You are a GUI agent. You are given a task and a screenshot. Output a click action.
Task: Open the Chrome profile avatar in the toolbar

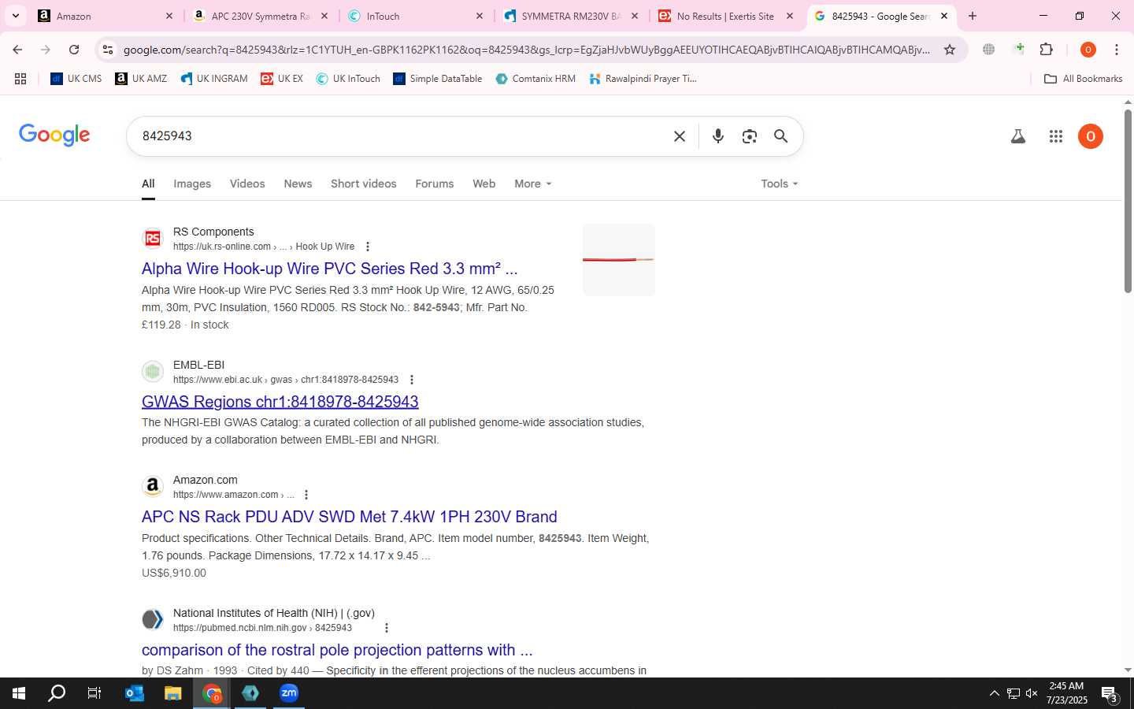pyautogui.click(x=1088, y=50)
